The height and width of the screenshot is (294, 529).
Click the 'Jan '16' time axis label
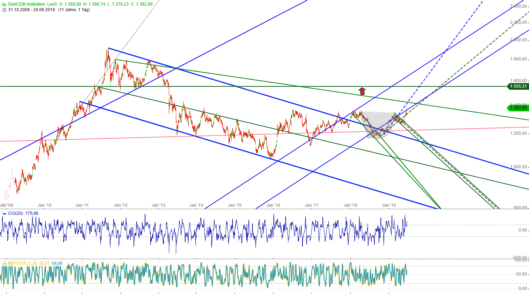[x=273, y=205]
